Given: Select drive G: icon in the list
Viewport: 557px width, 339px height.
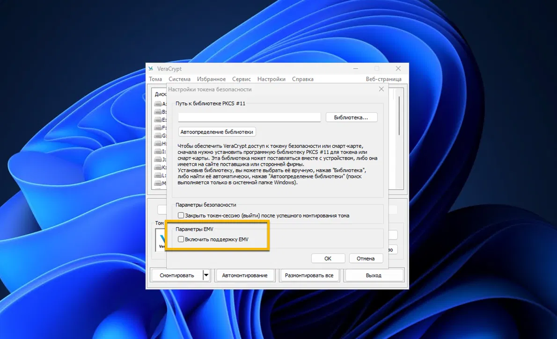Looking at the screenshot, I should [158, 136].
